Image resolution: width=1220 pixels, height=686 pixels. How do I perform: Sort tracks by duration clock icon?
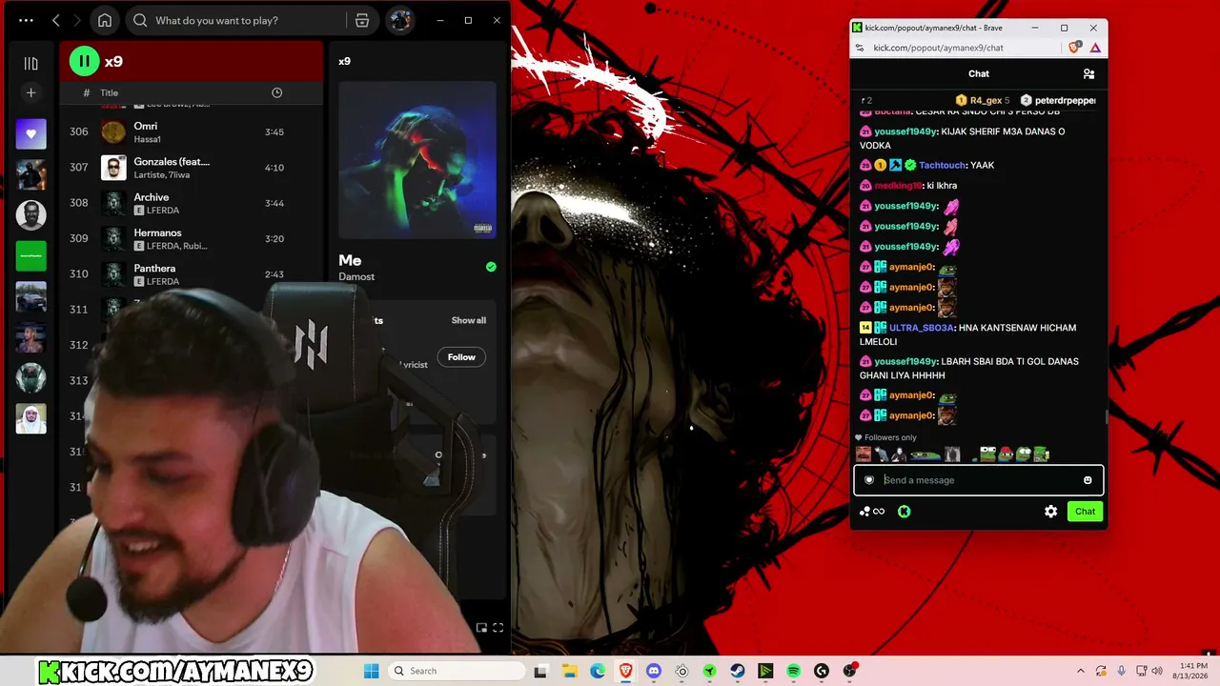point(276,92)
